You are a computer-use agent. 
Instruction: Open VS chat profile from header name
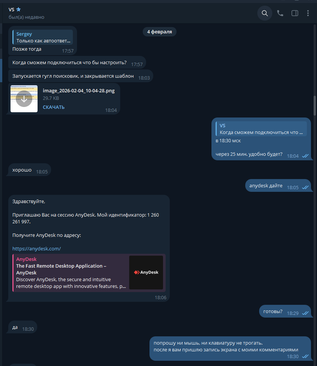click(x=11, y=9)
